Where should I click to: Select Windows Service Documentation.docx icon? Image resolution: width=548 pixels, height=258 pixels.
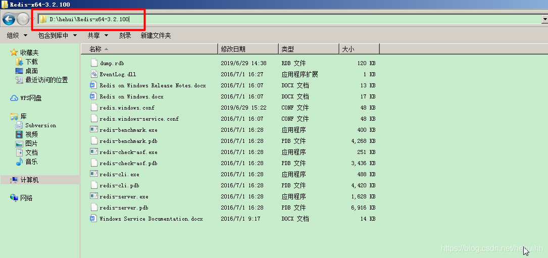click(x=93, y=219)
